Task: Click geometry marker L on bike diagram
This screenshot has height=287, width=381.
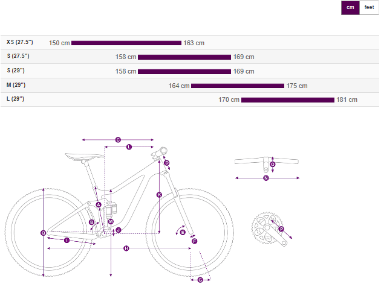Action: [x=129, y=147]
